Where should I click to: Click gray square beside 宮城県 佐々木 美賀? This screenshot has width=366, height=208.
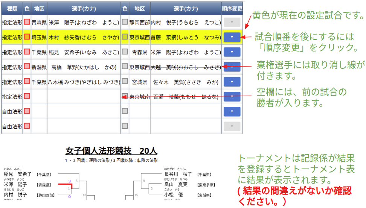(125, 81)
